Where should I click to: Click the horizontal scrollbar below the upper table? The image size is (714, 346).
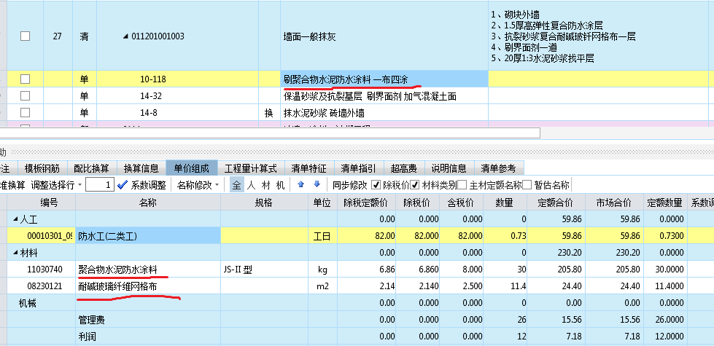tap(270, 133)
